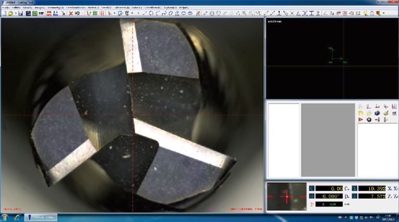
Task: Click the crosshair preview thumbnail
Action: coord(286,197)
